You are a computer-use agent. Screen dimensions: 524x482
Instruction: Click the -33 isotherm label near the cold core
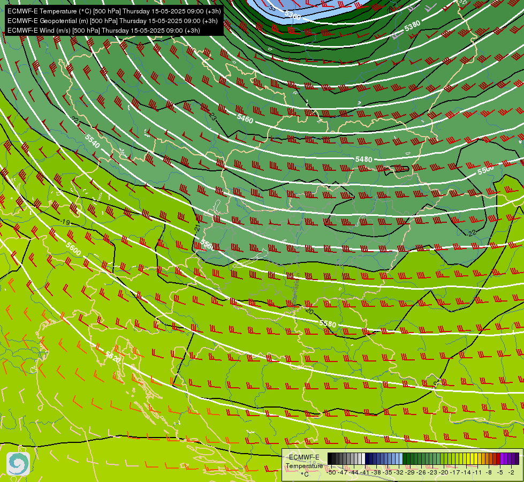272,8
